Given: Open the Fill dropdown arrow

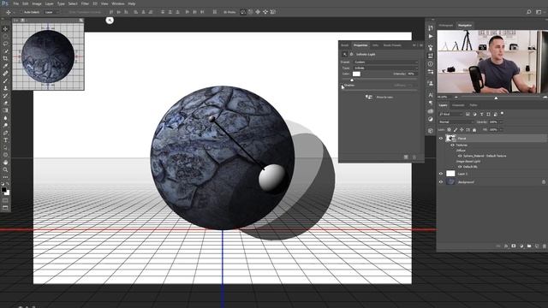Looking at the screenshot, I should 502,129.
